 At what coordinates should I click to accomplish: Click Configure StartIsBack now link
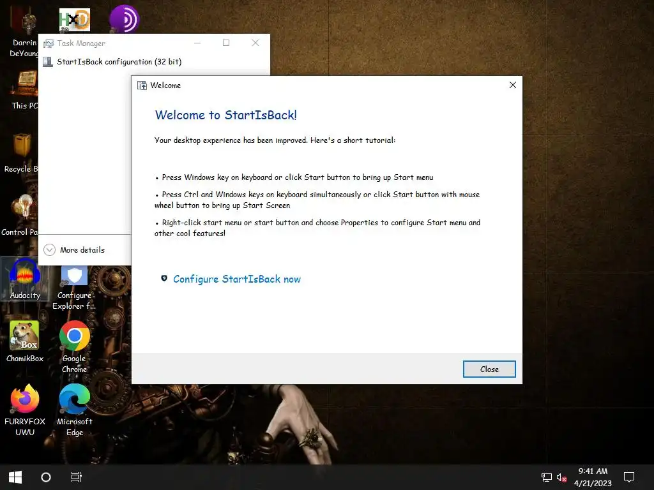pyautogui.click(x=237, y=279)
